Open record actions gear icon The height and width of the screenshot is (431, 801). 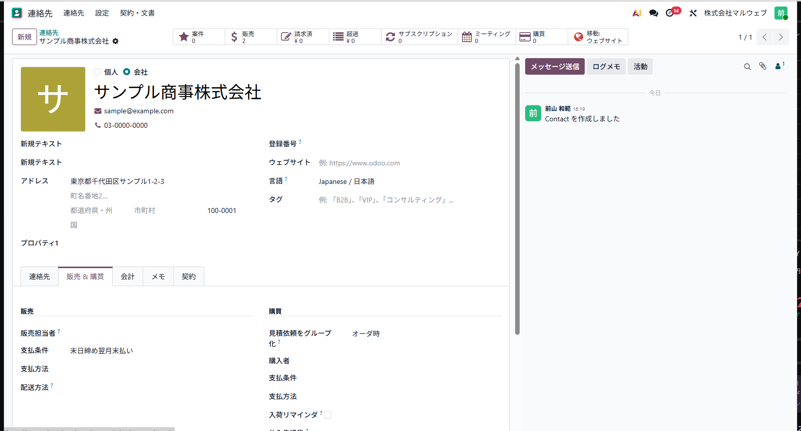(116, 41)
